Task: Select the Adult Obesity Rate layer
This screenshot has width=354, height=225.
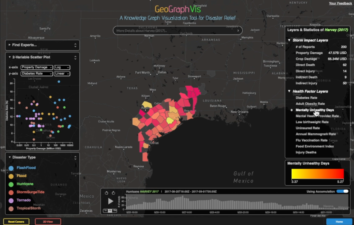Action: 310,104
